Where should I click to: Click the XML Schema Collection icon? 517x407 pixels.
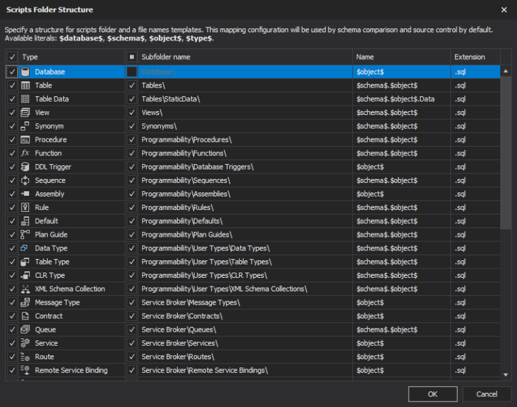(26, 289)
